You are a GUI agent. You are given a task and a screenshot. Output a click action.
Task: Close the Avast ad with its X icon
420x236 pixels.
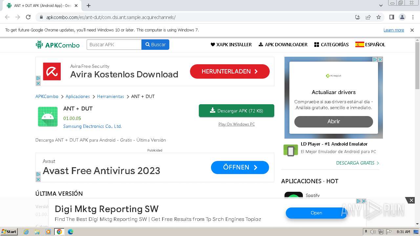pos(38,179)
